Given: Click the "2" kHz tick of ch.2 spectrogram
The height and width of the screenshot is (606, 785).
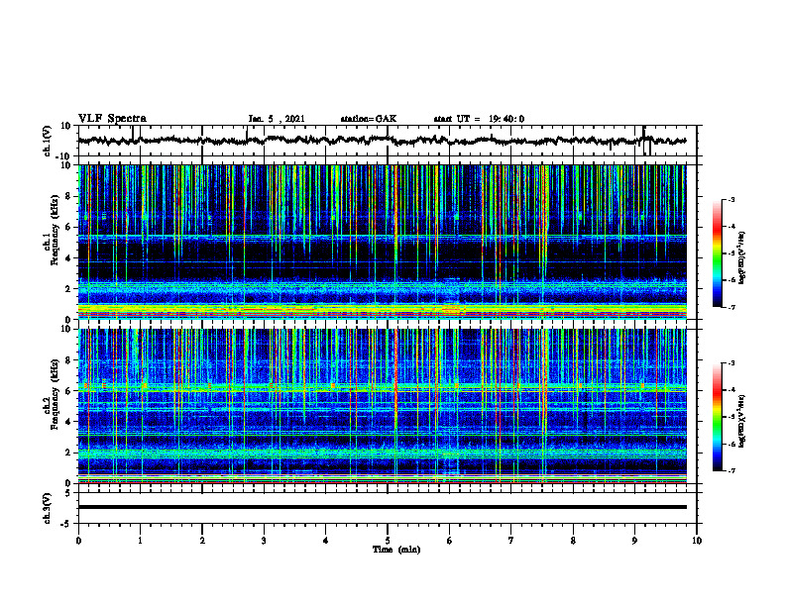Looking at the screenshot, I should point(68,453).
